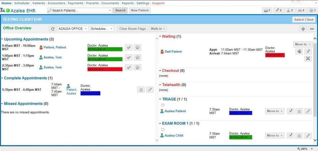Click the blue CONSULTATION tag for Patient, Azalea
Viewport: 318px width, 151px height.
pos(90,93)
